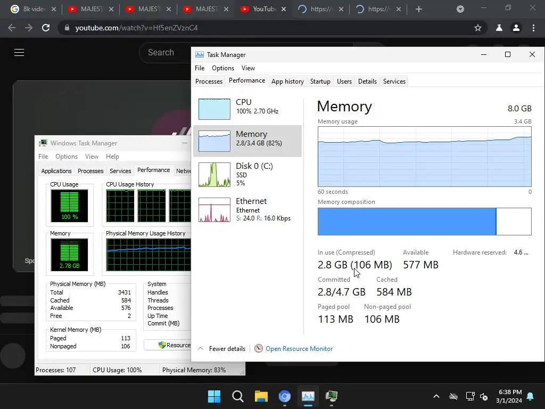Switch to Processes tab in Task Manager

209,81
